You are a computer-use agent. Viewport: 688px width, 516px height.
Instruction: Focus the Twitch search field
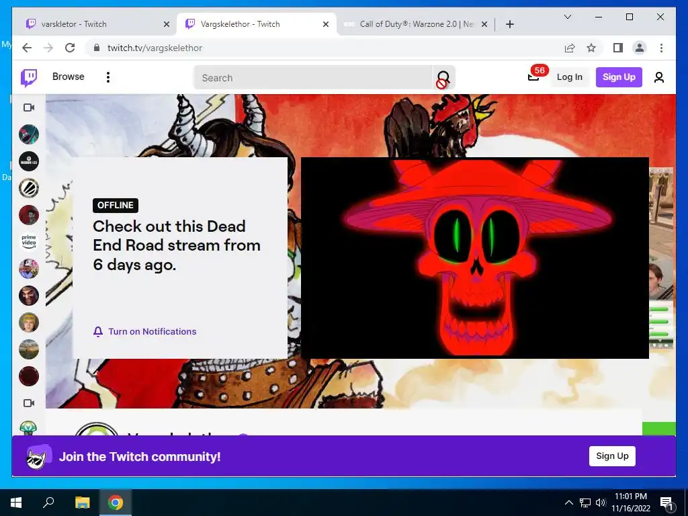[x=313, y=78]
